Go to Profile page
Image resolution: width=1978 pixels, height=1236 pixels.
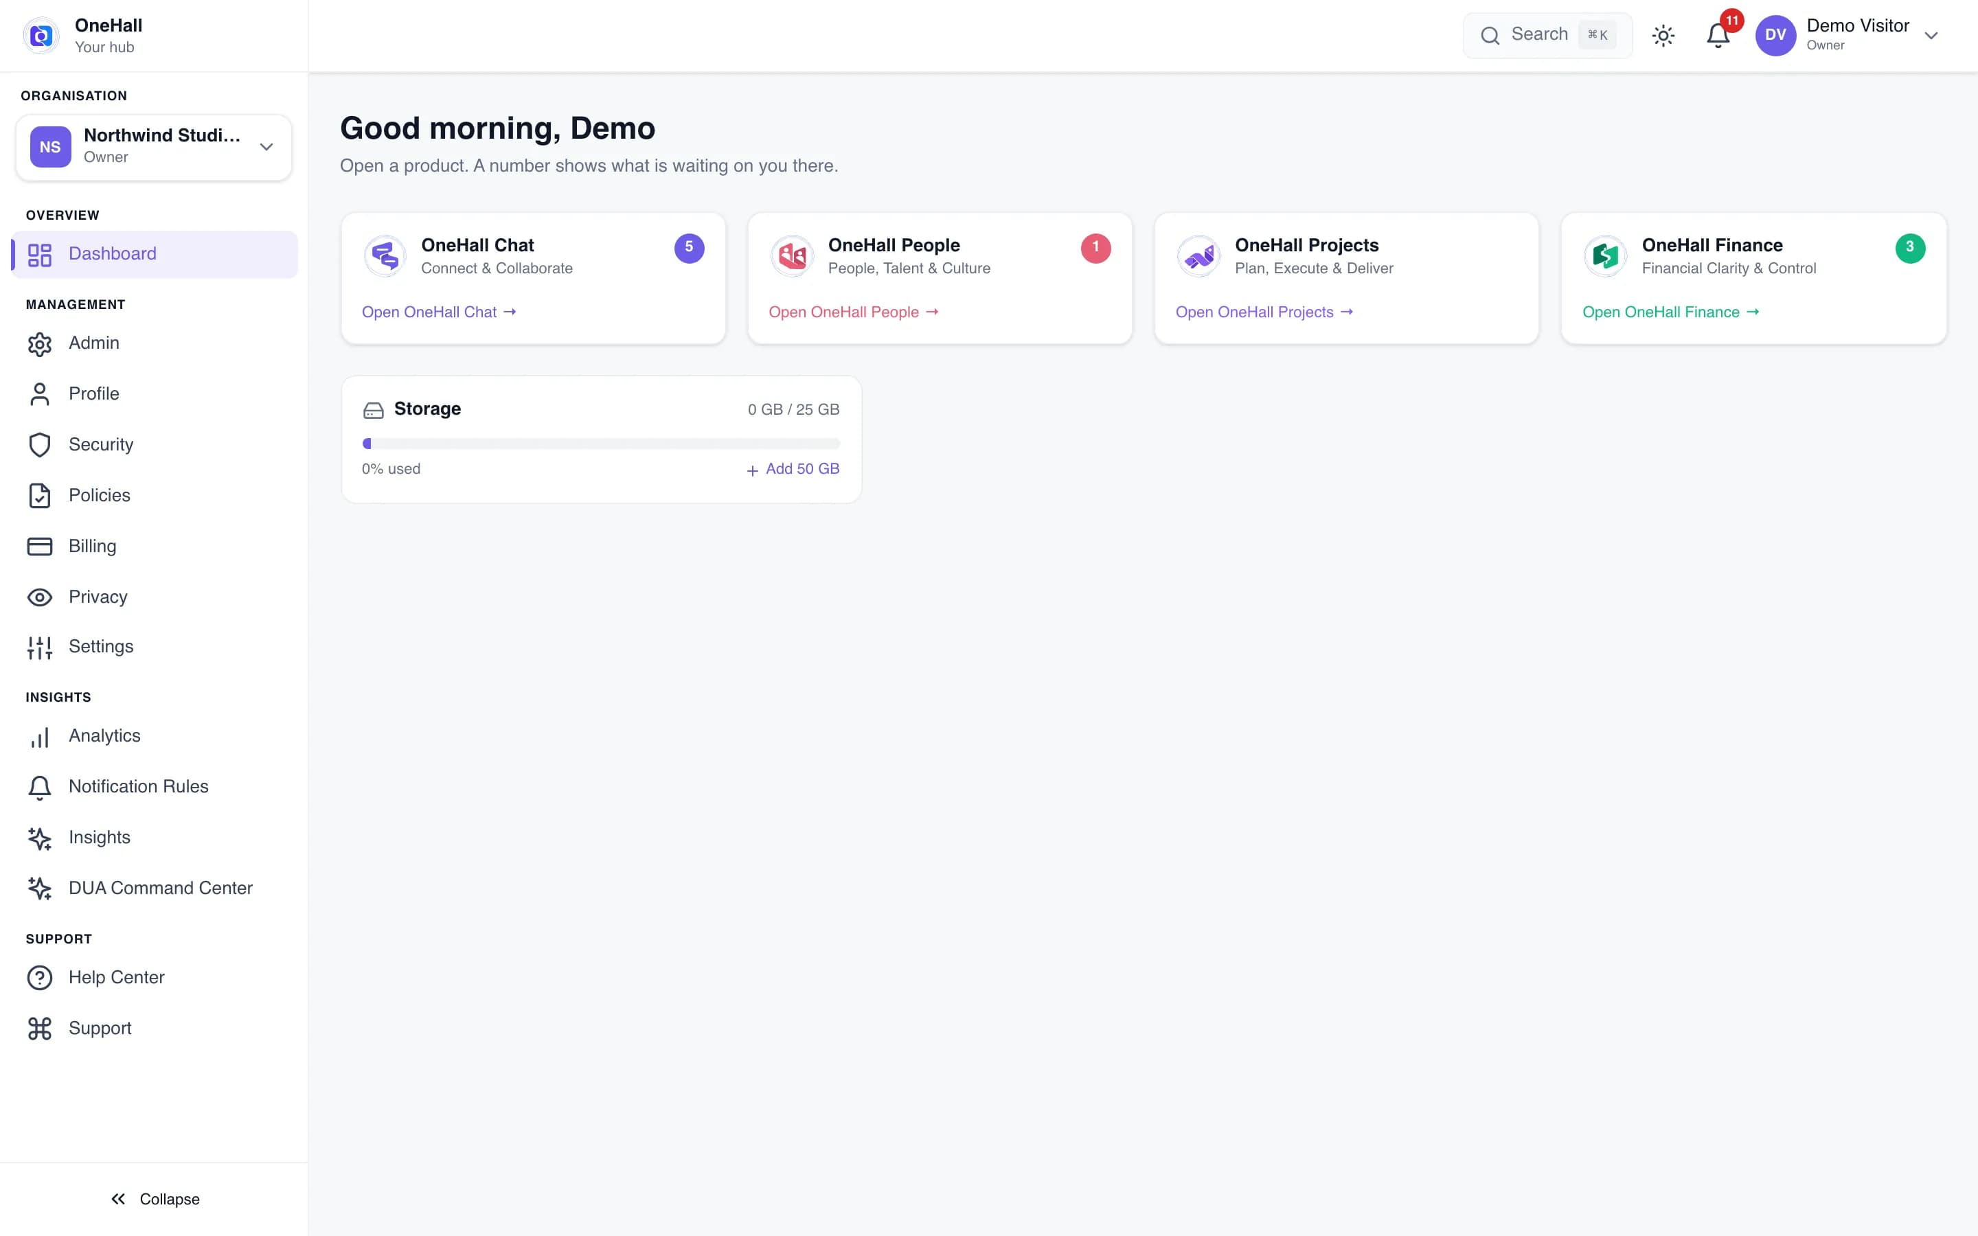155,394
